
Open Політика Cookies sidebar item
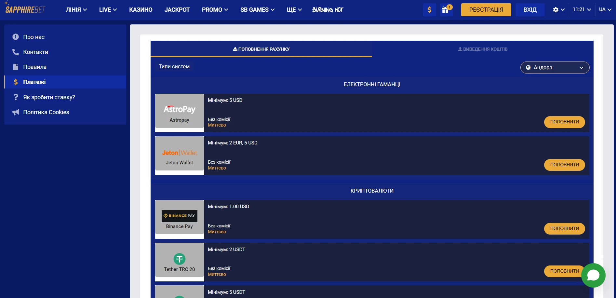[x=65, y=112]
